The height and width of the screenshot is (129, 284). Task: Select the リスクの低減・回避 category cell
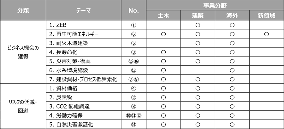coord(23,106)
